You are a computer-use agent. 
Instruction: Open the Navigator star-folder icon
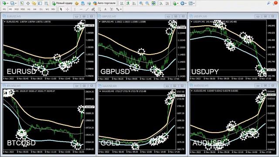pyautogui.click(x=34, y=3)
